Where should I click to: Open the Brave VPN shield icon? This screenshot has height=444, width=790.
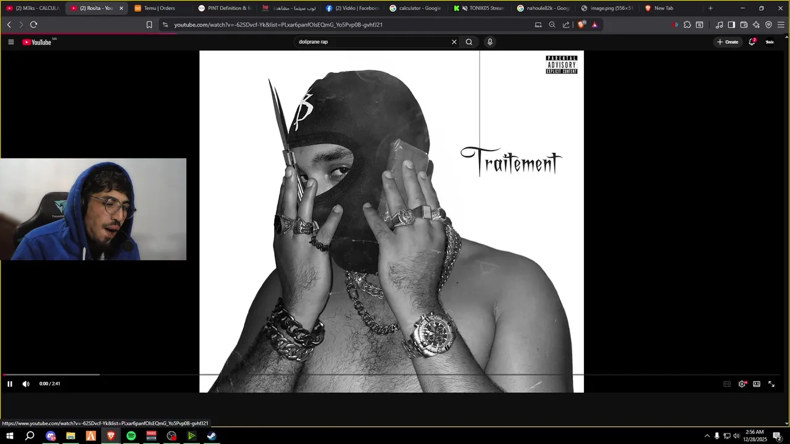[768, 25]
